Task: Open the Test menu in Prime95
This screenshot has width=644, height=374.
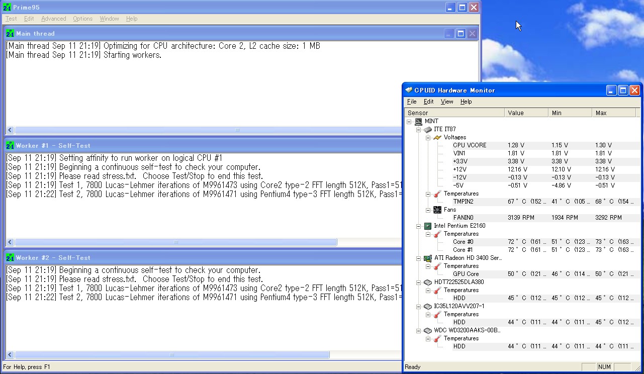Action: 11,19
